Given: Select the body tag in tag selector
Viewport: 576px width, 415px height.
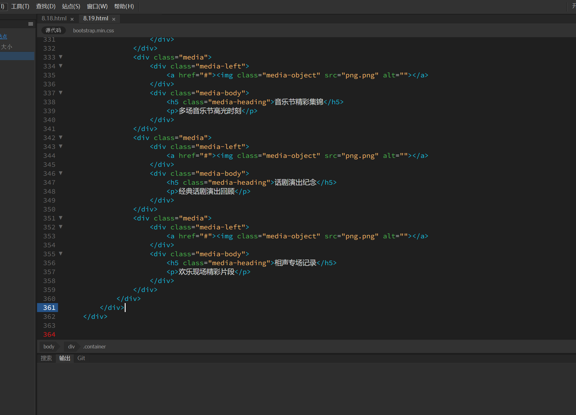Looking at the screenshot, I should pos(49,347).
